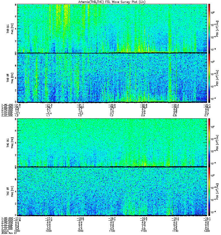Image resolution: width=221 pixels, height=235 pixels.
Task: Click the color bar beside THB B∥ panel
Action: pyautogui.click(x=209, y=78)
